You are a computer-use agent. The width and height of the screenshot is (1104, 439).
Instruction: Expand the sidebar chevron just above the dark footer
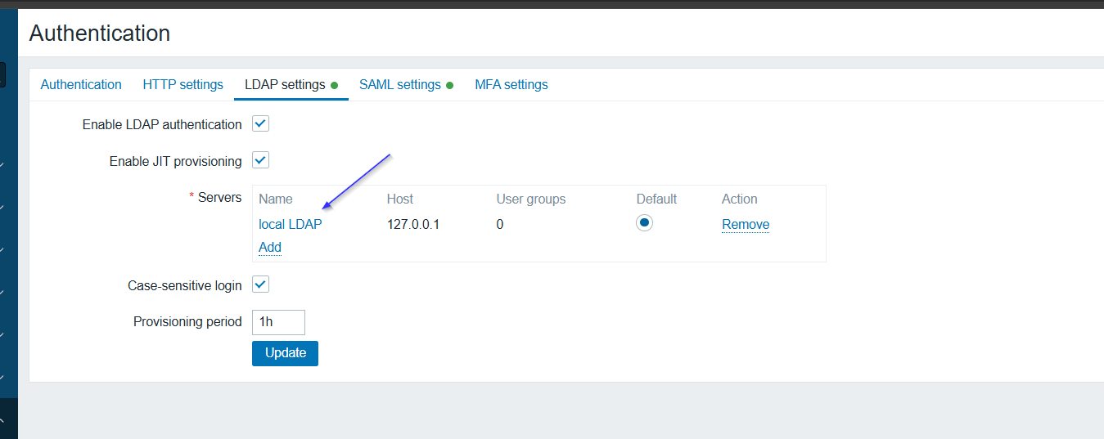[2, 378]
